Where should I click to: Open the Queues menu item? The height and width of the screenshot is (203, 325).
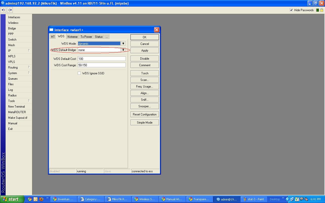pyautogui.click(x=19, y=79)
